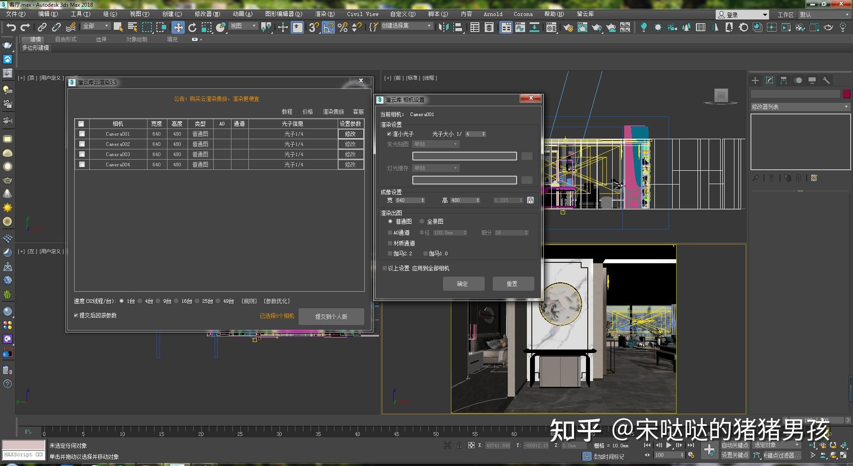Viewport: 853px width, 466px height.
Task: Select the 4台 speed radio option
Action: (x=140, y=301)
